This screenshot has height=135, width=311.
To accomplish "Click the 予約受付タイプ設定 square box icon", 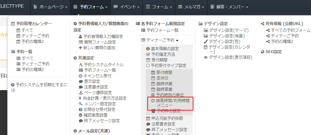I will (x=148, y=65).
